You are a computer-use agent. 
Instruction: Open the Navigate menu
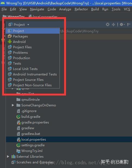tap(37, 9)
